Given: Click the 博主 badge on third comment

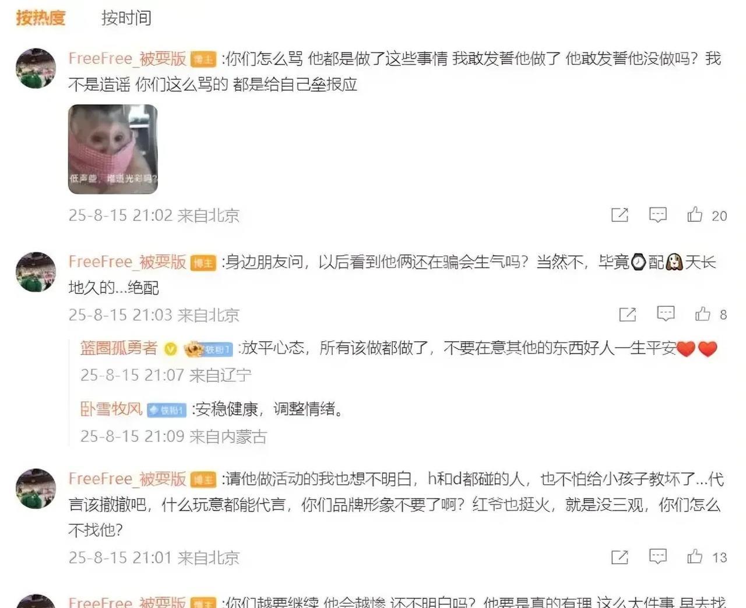Looking at the screenshot, I should coord(203,480).
